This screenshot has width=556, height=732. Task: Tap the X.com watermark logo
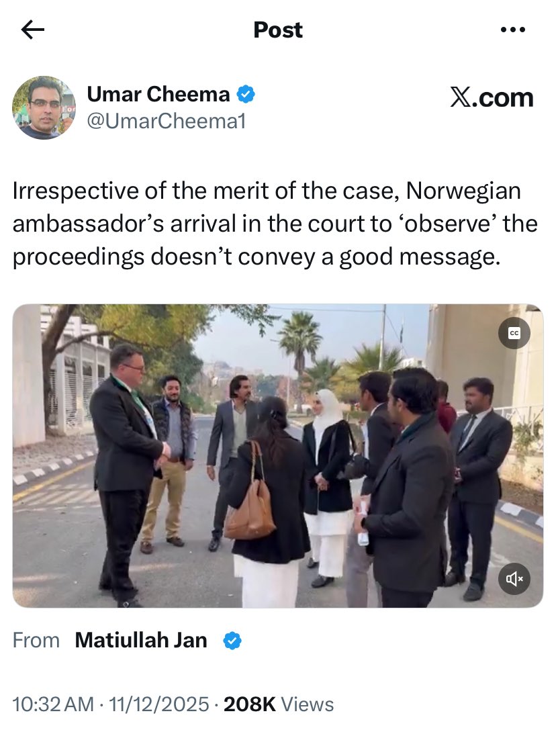click(x=492, y=97)
